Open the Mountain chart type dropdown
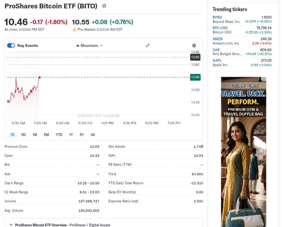 point(89,46)
